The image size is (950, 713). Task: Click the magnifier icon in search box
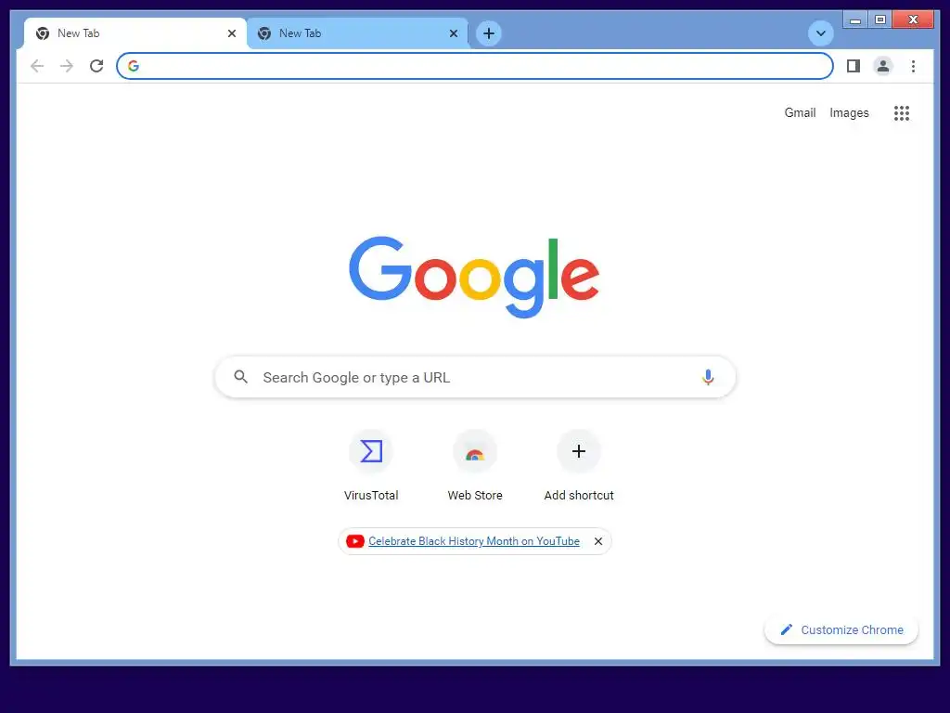pyautogui.click(x=240, y=377)
